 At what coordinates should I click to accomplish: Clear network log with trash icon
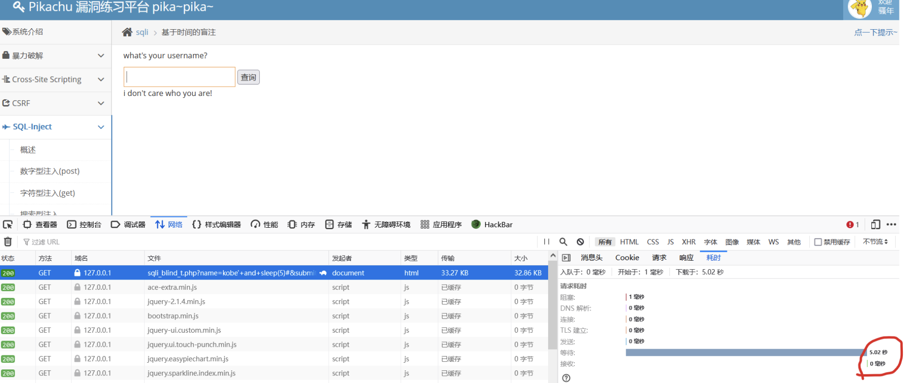click(x=8, y=242)
